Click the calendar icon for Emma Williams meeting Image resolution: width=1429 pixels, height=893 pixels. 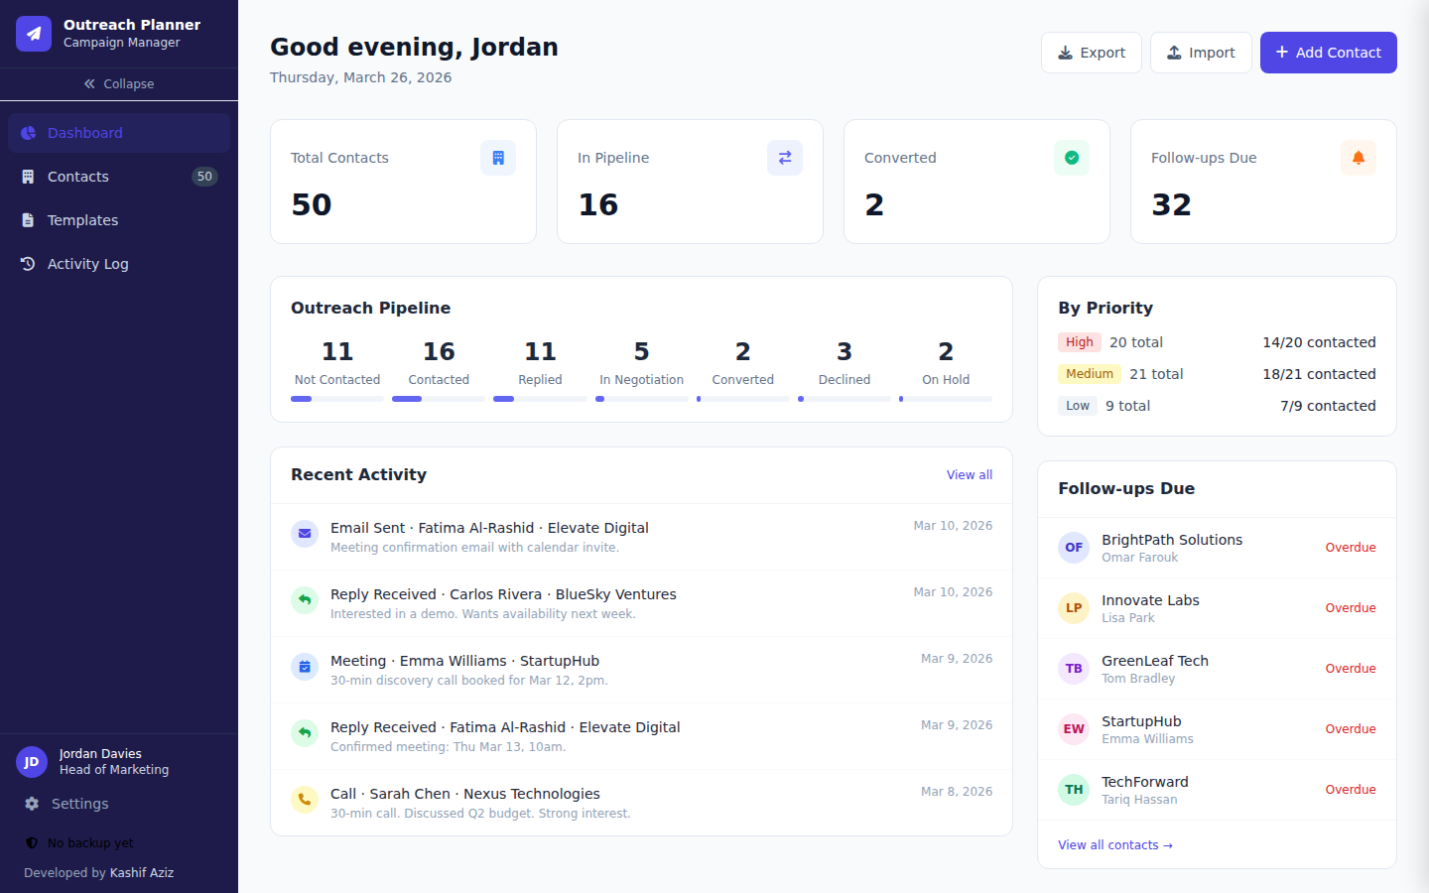click(304, 667)
